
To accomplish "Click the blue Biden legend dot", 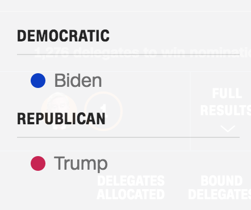I will pyautogui.click(x=38, y=81).
